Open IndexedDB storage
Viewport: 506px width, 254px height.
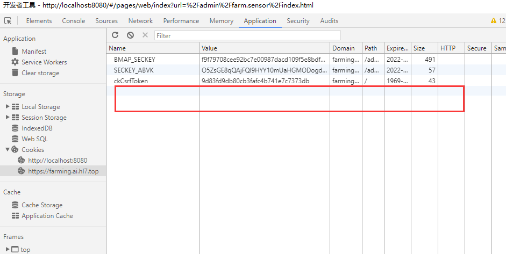click(x=37, y=128)
